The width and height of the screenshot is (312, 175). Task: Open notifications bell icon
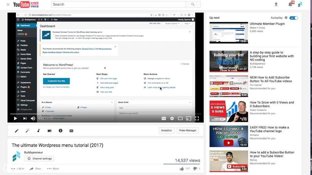[x=290, y=4]
